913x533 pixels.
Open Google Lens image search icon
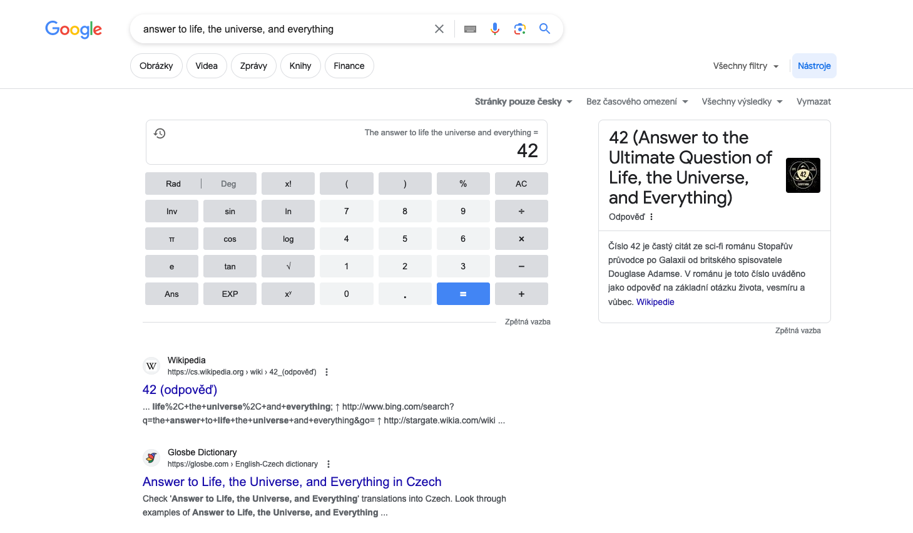pos(520,29)
